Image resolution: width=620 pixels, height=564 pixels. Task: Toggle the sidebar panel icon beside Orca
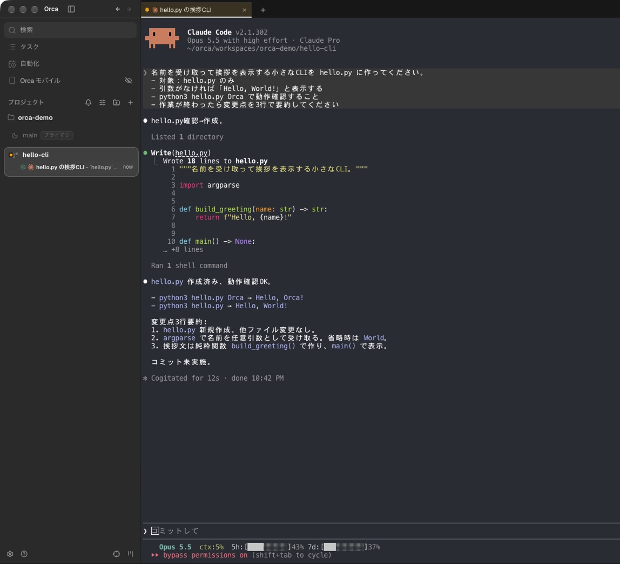(x=71, y=9)
